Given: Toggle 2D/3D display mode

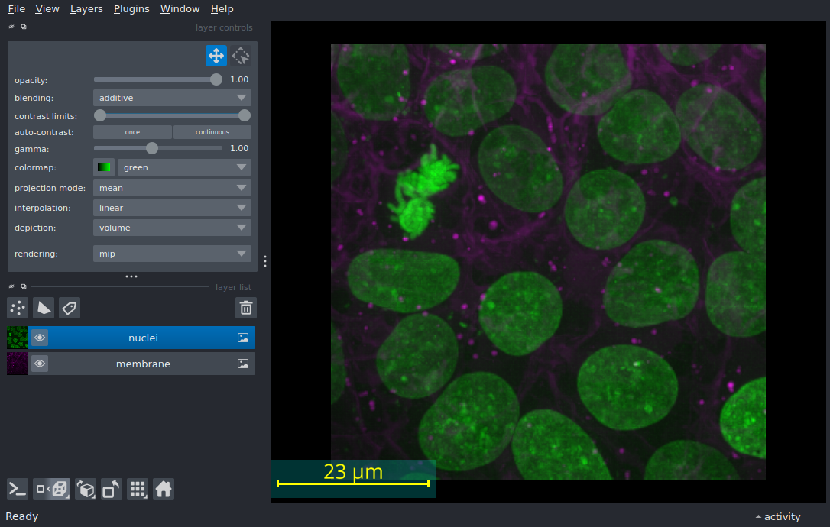Looking at the screenshot, I should [x=52, y=489].
